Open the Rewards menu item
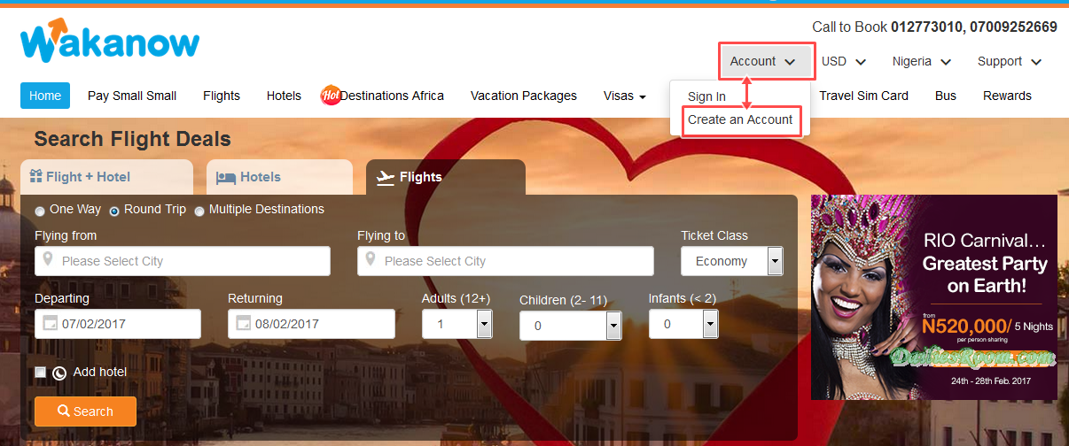Image resolution: width=1069 pixels, height=446 pixels. coord(1007,96)
